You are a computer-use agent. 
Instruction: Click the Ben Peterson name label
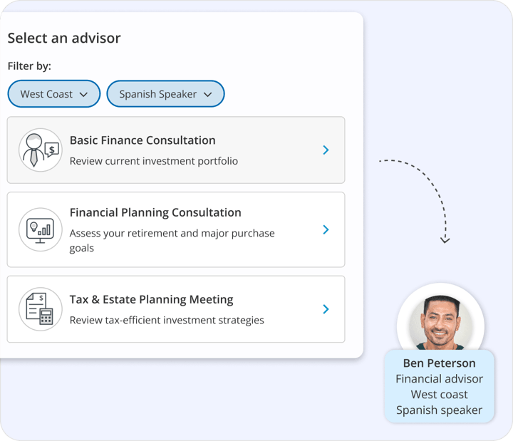(x=440, y=363)
